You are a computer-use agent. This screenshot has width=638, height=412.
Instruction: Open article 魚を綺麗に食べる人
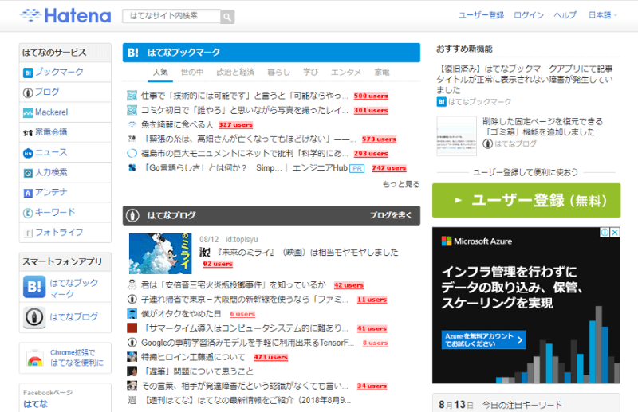click(x=177, y=125)
